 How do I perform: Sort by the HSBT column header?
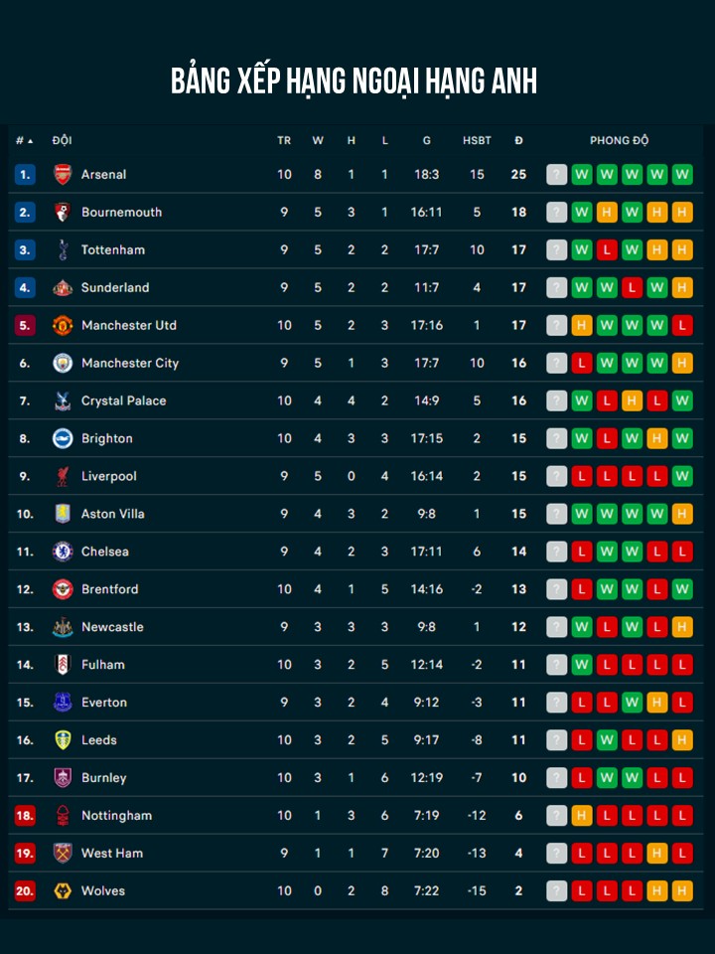point(477,141)
